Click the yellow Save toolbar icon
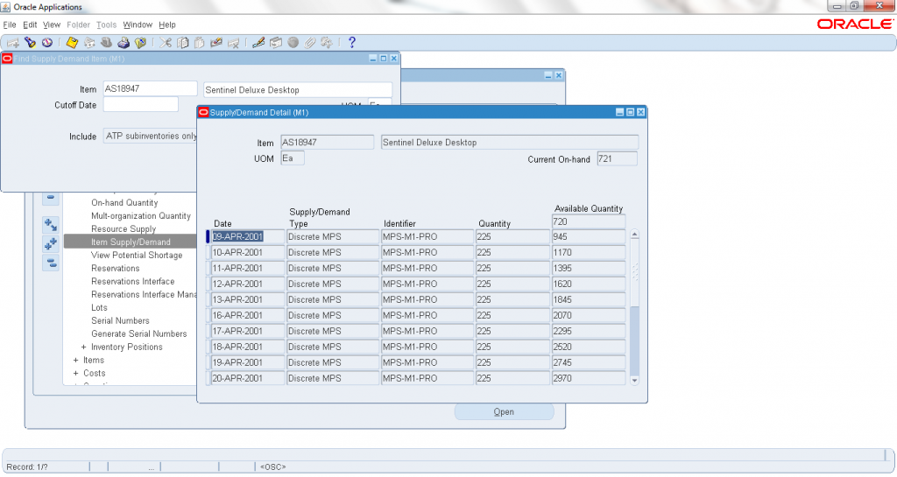This screenshot has height=477, width=897. coord(73,42)
